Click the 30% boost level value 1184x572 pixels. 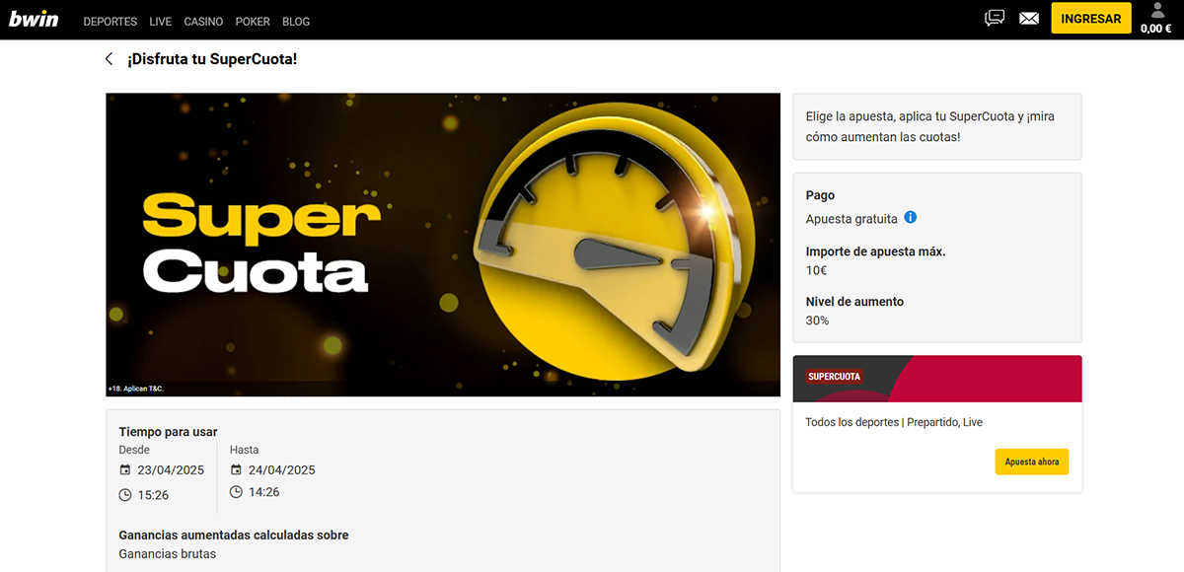coord(818,321)
